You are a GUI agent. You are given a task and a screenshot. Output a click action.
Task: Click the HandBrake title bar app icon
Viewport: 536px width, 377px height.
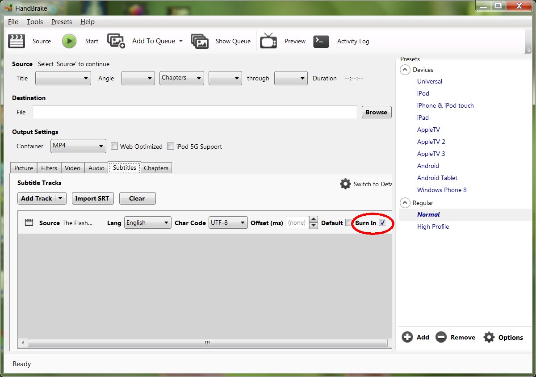coord(8,8)
